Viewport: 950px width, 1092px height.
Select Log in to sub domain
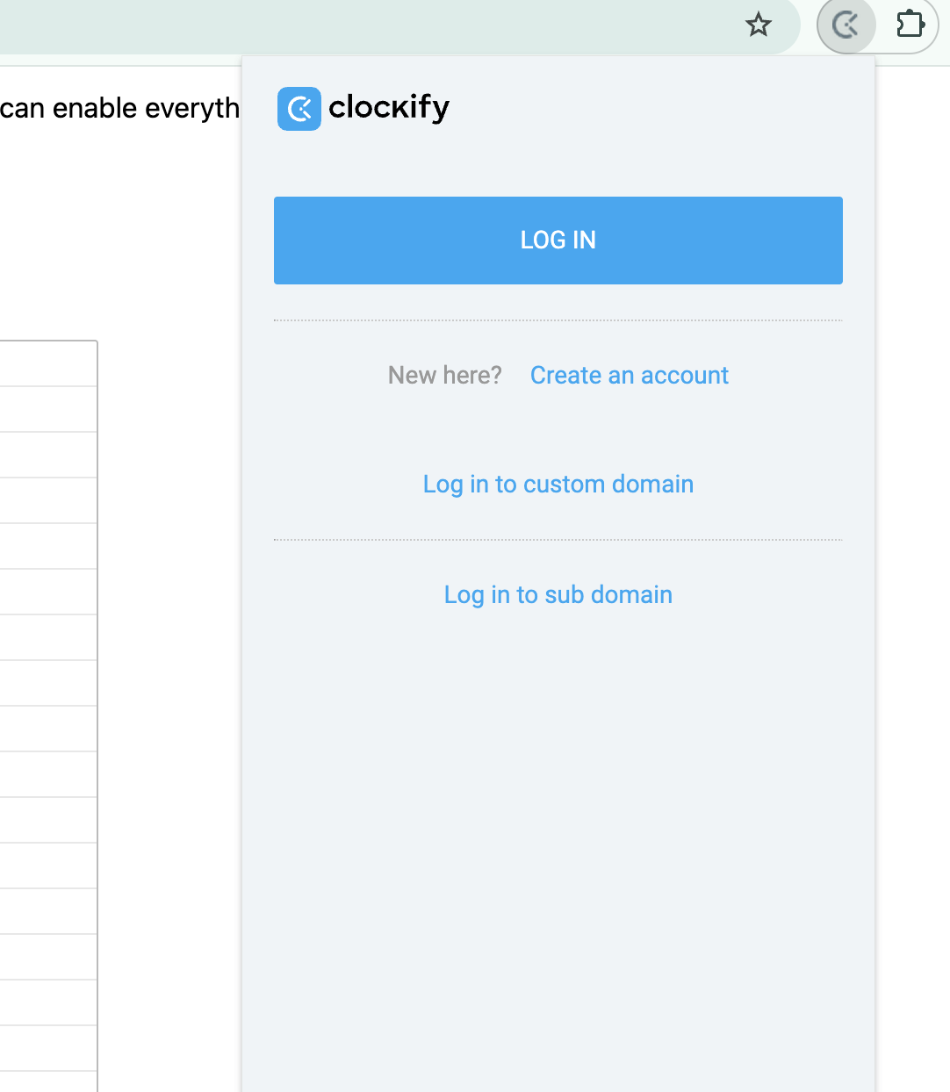click(x=558, y=595)
